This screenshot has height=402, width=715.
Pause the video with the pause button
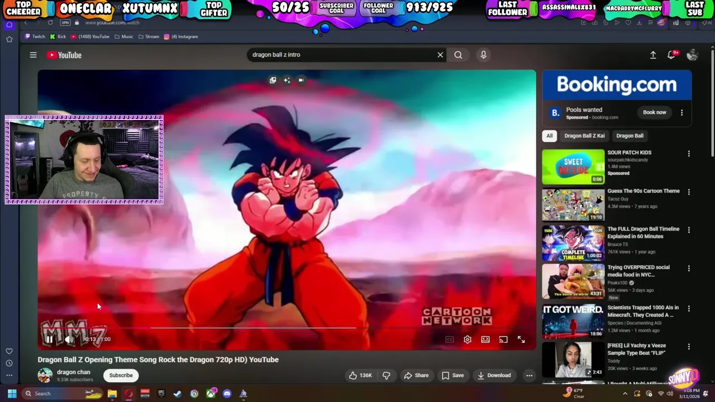[x=49, y=339]
